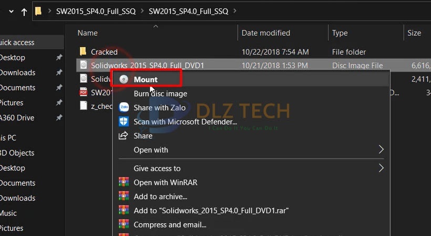Click chevron after the last SW2015_SP4.0_Full_SSQ breadcrumb
This screenshot has height=236, width=431.
click(x=235, y=11)
